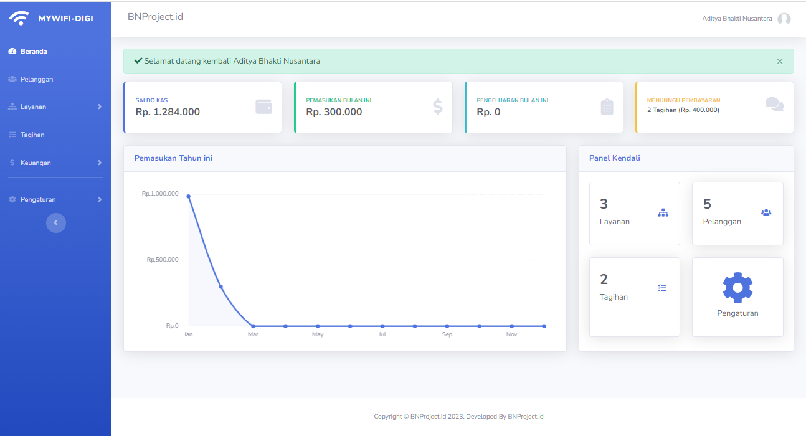
Task: Collapse the sidebar with round arrow toggle
Action: click(55, 222)
